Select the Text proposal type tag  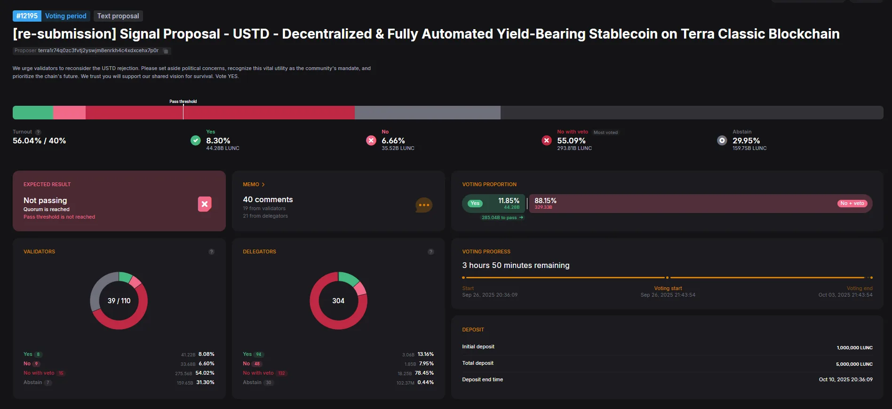click(x=118, y=16)
